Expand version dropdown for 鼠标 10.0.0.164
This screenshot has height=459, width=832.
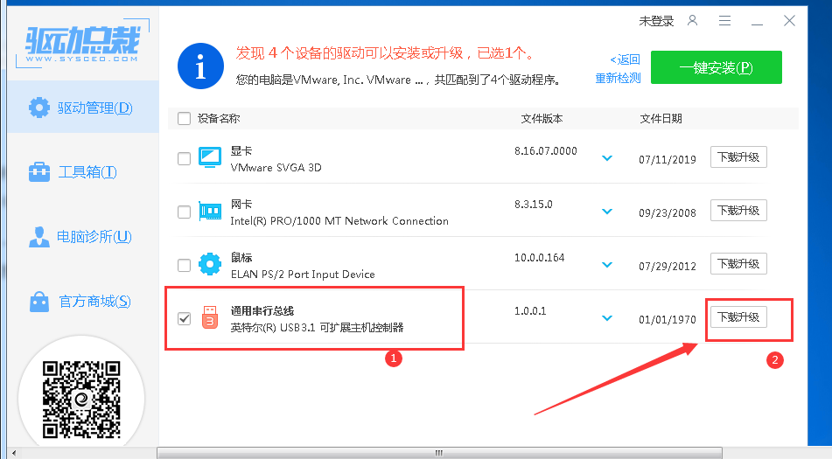[607, 265]
